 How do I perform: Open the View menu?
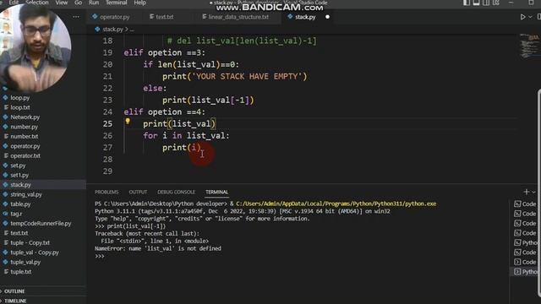pyautogui.click(x=62, y=3)
